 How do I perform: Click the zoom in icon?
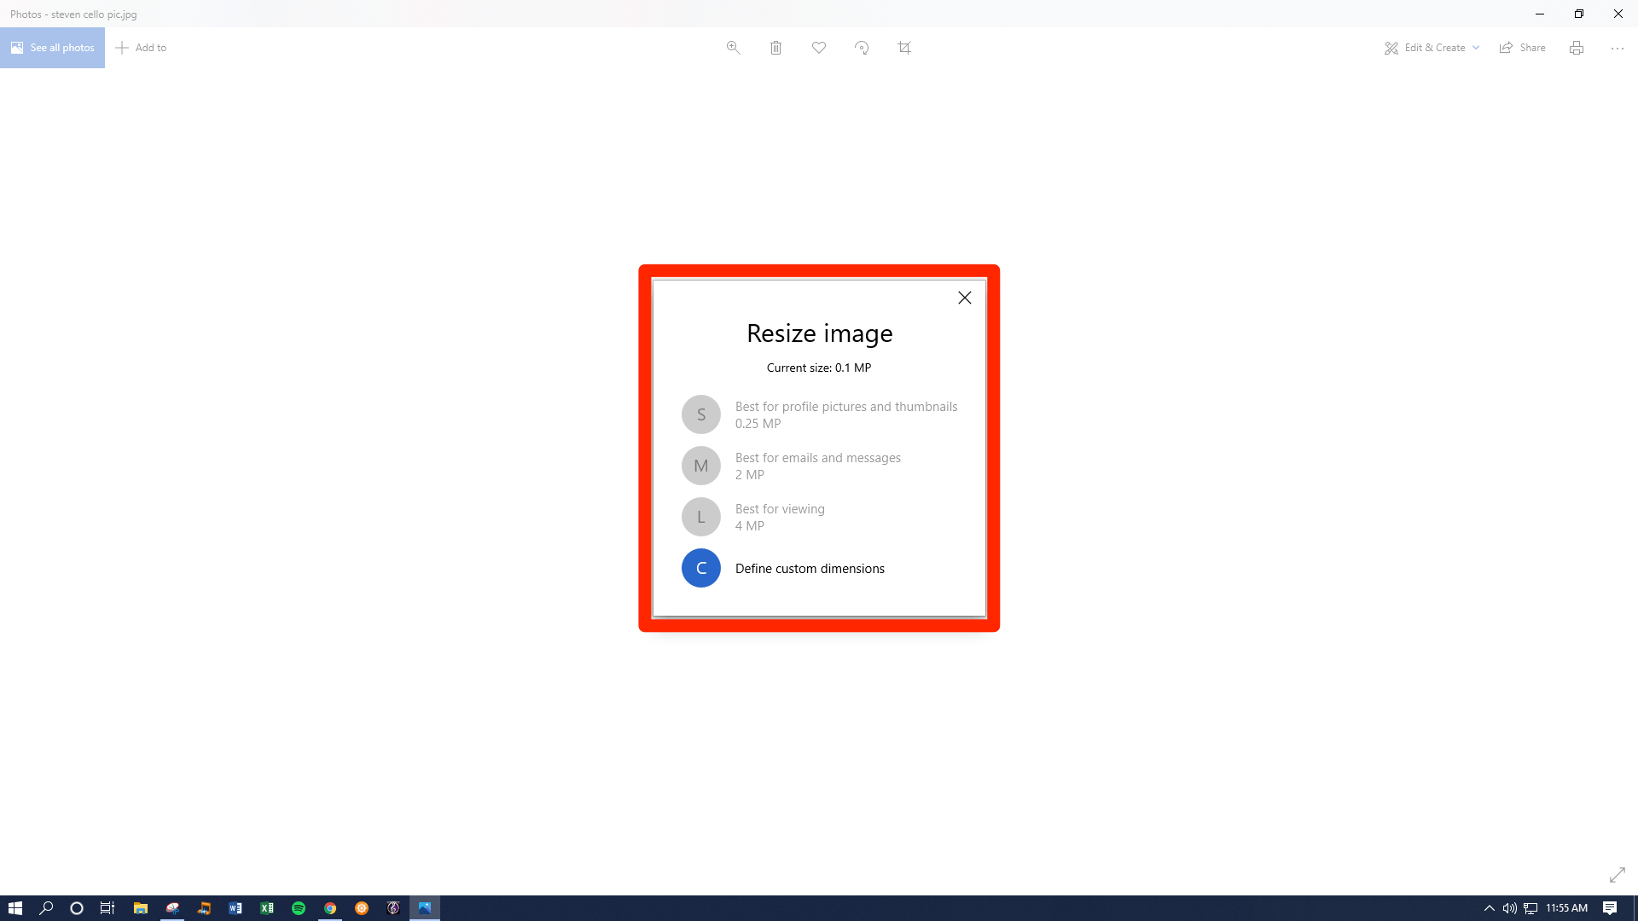pyautogui.click(x=732, y=47)
